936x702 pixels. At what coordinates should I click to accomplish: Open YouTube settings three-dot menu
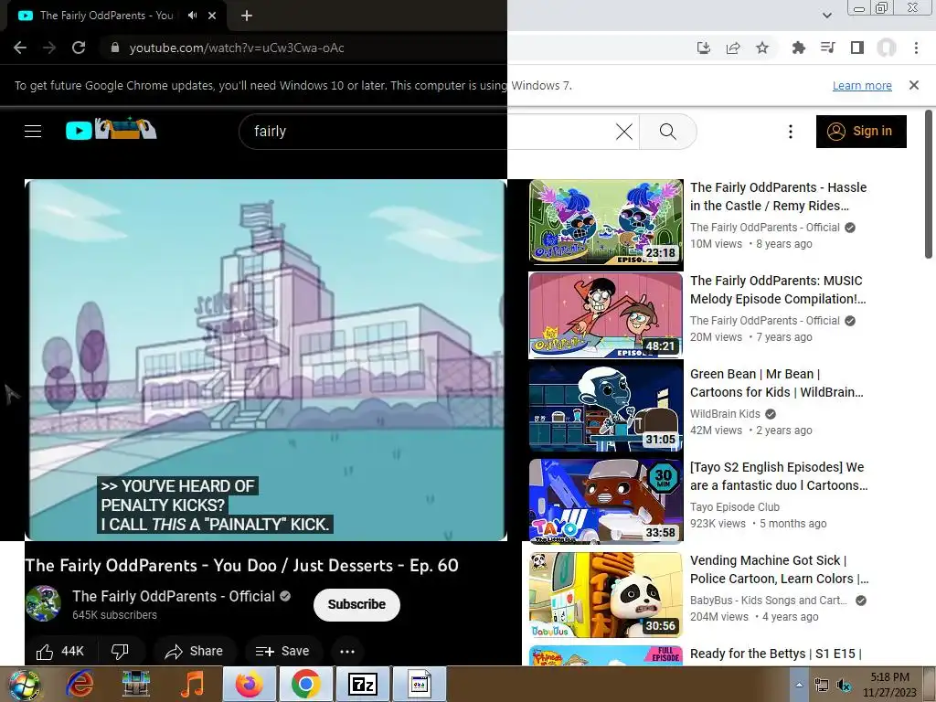[x=791, y=132]
